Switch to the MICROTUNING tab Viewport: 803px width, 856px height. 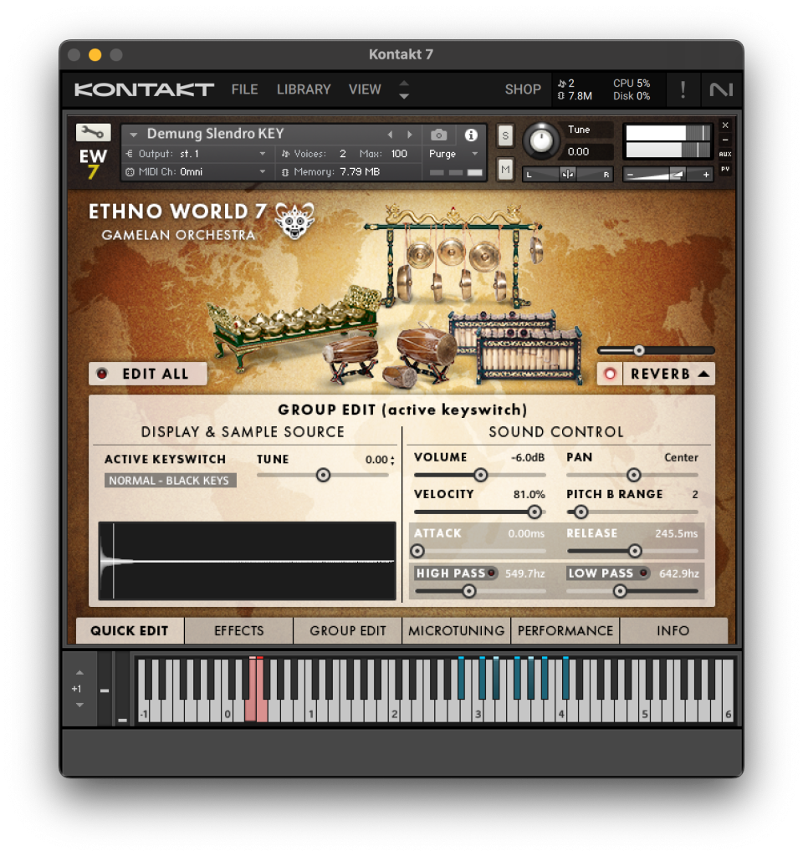coord(456,631)
